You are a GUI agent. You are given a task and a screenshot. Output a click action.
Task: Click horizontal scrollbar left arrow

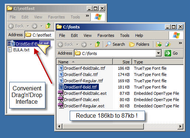point(59,126)
